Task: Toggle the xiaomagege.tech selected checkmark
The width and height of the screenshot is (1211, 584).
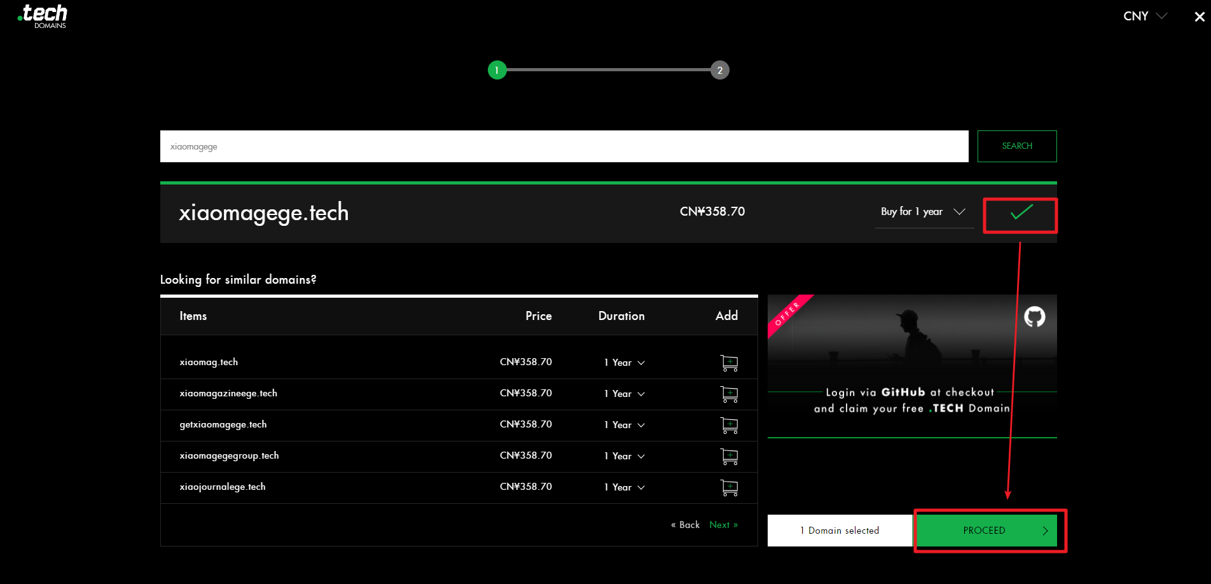Action: pos(1021,212)
